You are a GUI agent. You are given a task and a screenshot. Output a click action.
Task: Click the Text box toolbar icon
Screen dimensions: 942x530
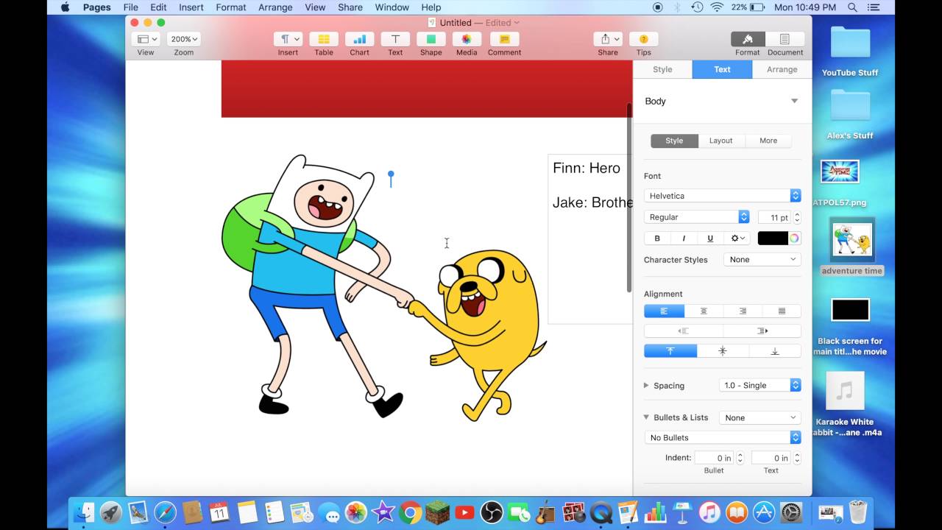pos(395,39)
